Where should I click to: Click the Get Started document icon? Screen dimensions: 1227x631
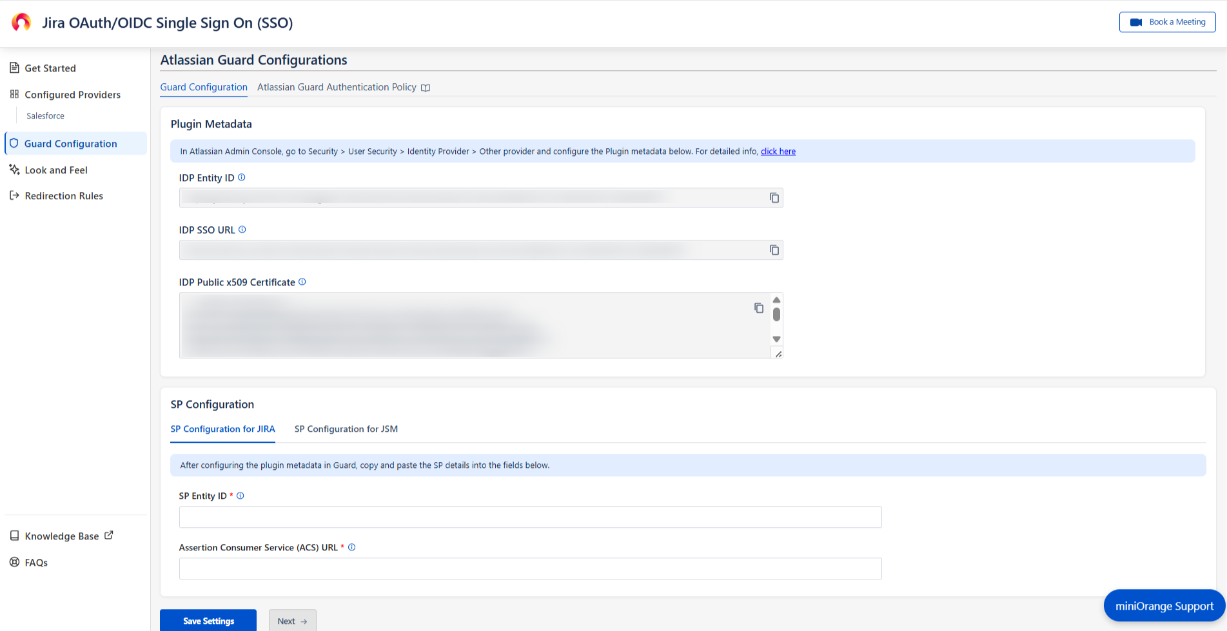click(14, 68)
